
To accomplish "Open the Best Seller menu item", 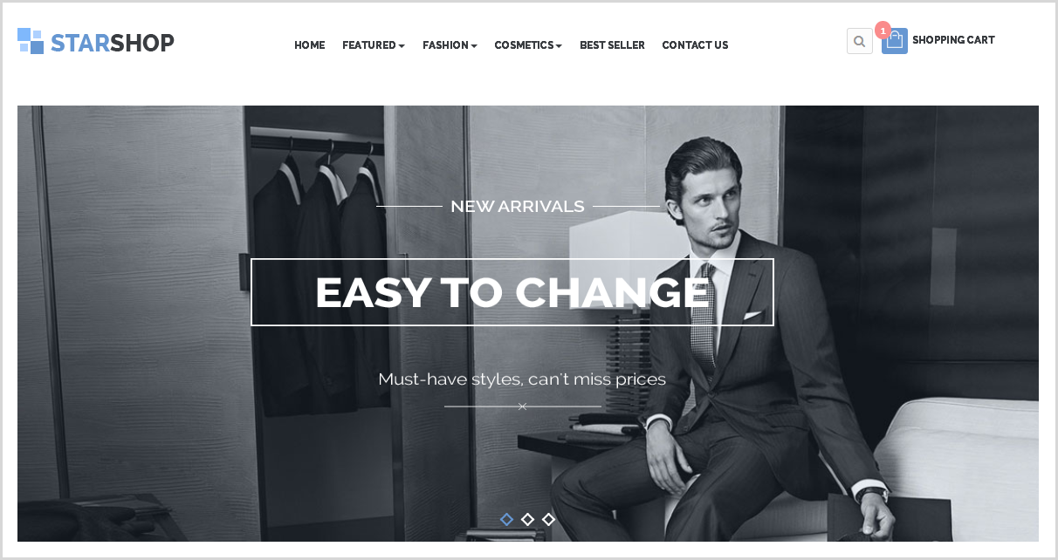I will pos(612,45).
